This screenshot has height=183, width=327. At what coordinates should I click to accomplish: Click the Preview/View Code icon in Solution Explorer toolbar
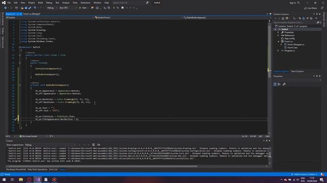316,18
